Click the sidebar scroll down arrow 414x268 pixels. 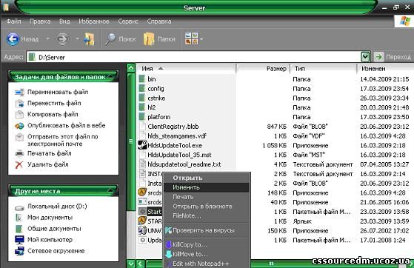point(131,264)
